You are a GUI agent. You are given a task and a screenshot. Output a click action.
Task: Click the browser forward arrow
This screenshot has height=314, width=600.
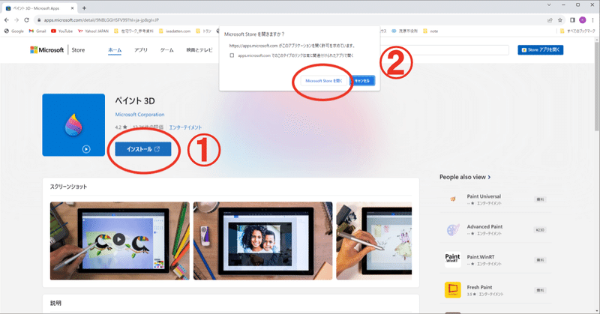[x=16, y=20]
